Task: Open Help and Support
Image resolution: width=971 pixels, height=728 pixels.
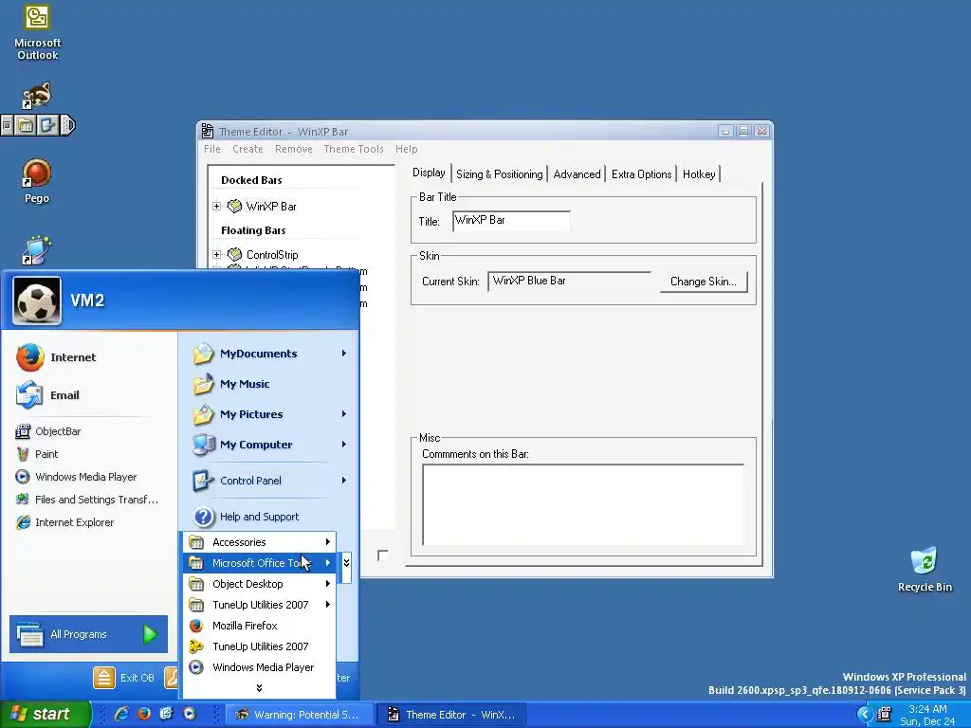Action: 246,517
